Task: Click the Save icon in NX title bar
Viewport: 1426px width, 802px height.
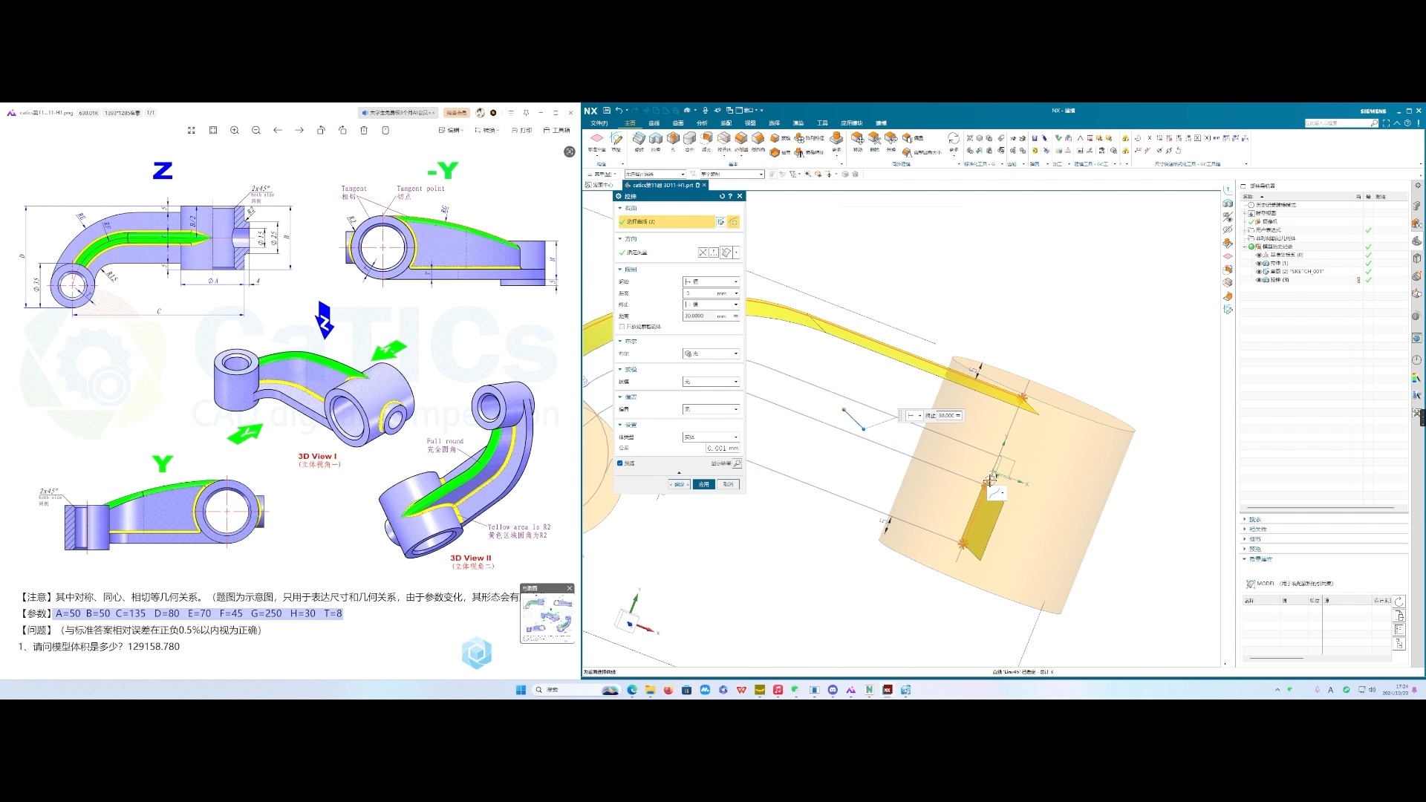Action: [607, 111]
